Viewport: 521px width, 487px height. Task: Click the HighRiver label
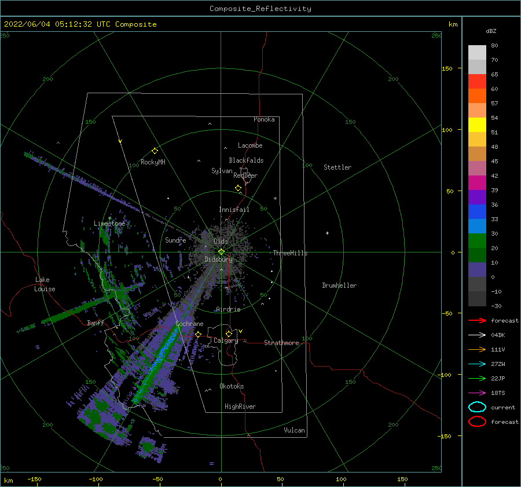pos(240,407)
